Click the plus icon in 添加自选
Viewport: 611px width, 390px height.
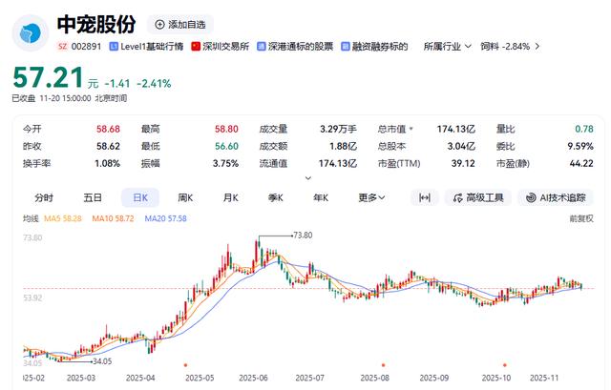(x=159, y=25)
